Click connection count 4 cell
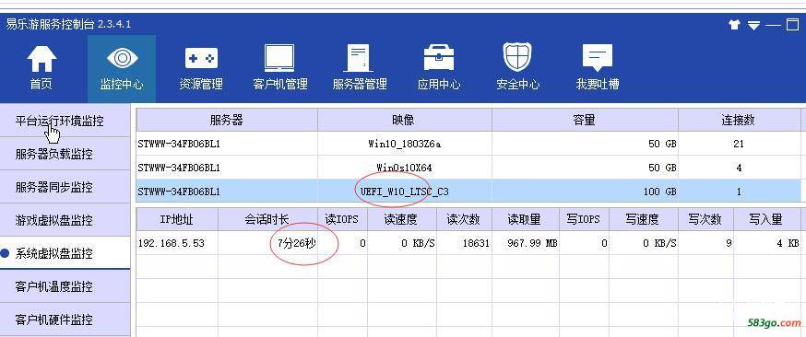Image resolution: width=806 pixels, height=337 pixels. 739,168
